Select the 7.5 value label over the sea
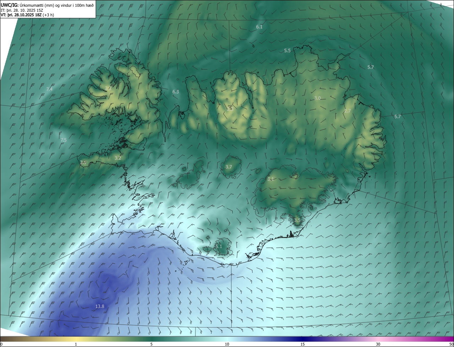Image resolution: width=454 pixels, height=347 pixels. [x=63, y=140]
